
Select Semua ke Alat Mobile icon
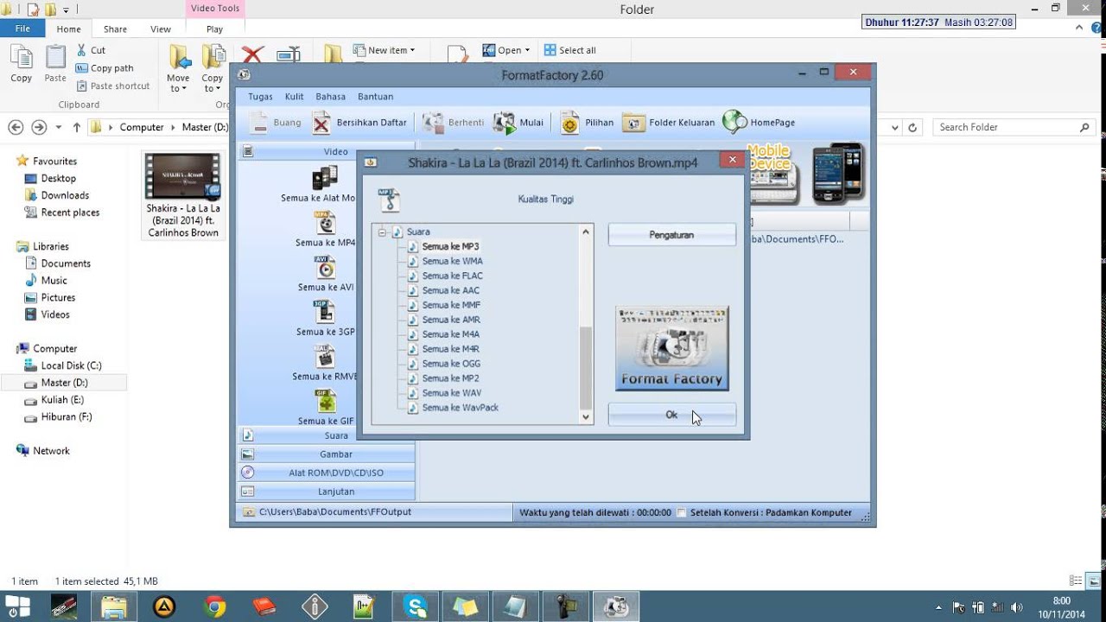tap(325, 178)
